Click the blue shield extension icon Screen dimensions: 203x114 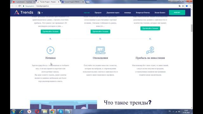(x=187, y=6)
